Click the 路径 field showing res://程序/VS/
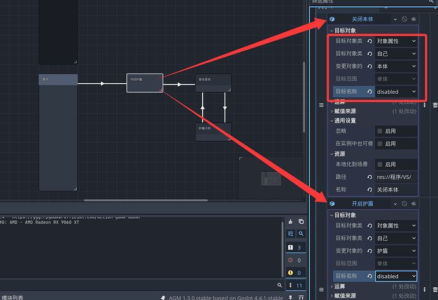 (396, 177)
